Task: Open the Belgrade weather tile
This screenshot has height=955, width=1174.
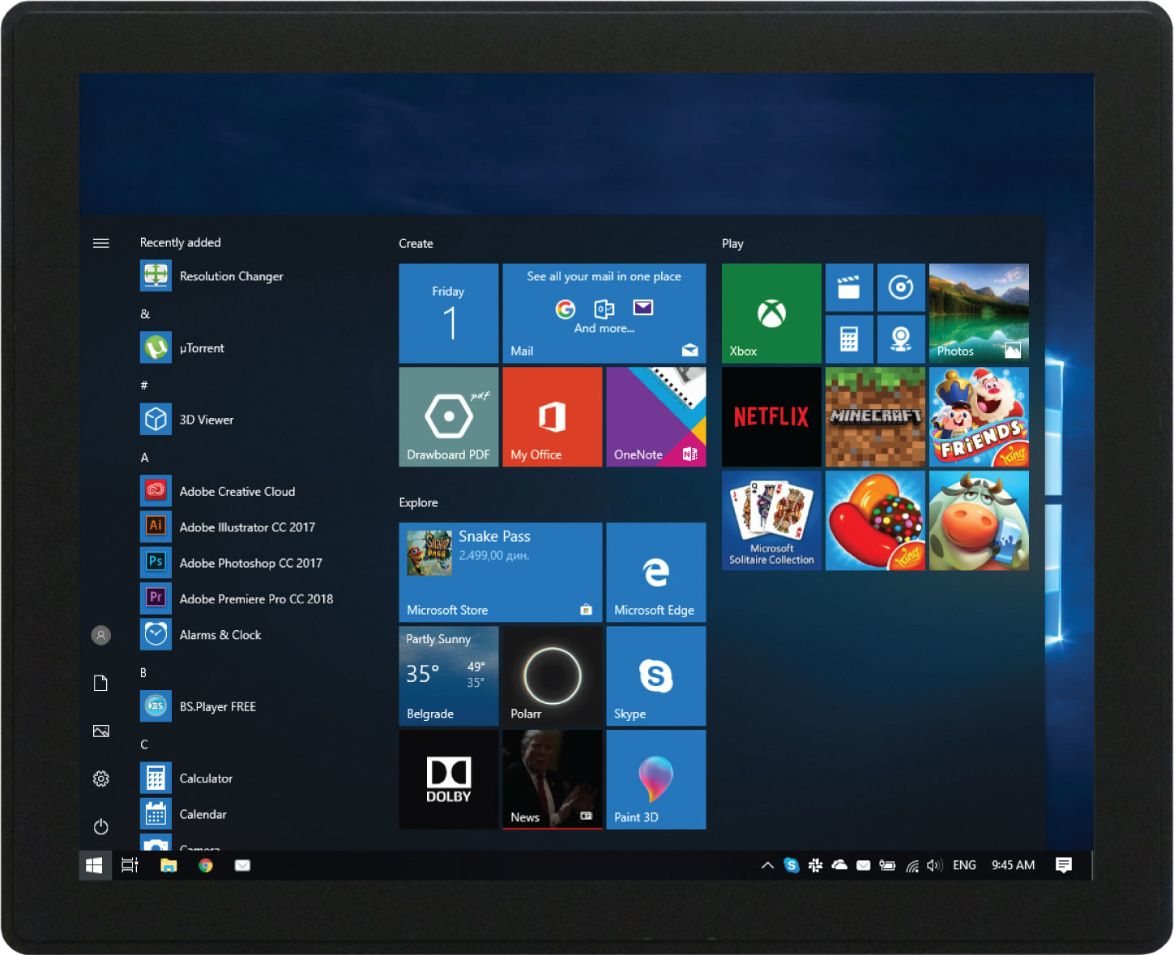Action: (x=449, y=676)
